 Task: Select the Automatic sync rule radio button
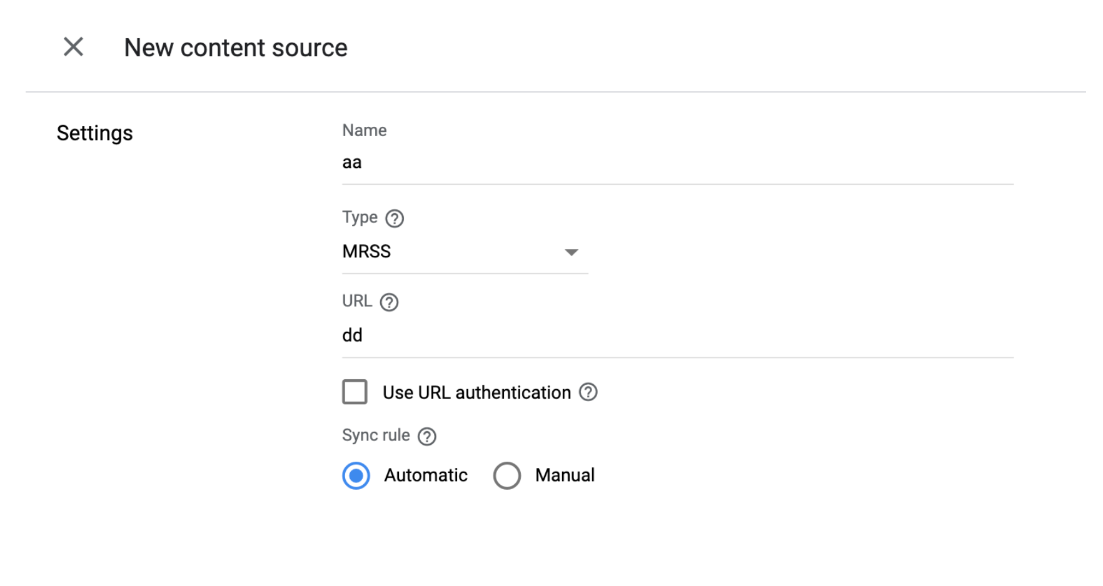356,476
